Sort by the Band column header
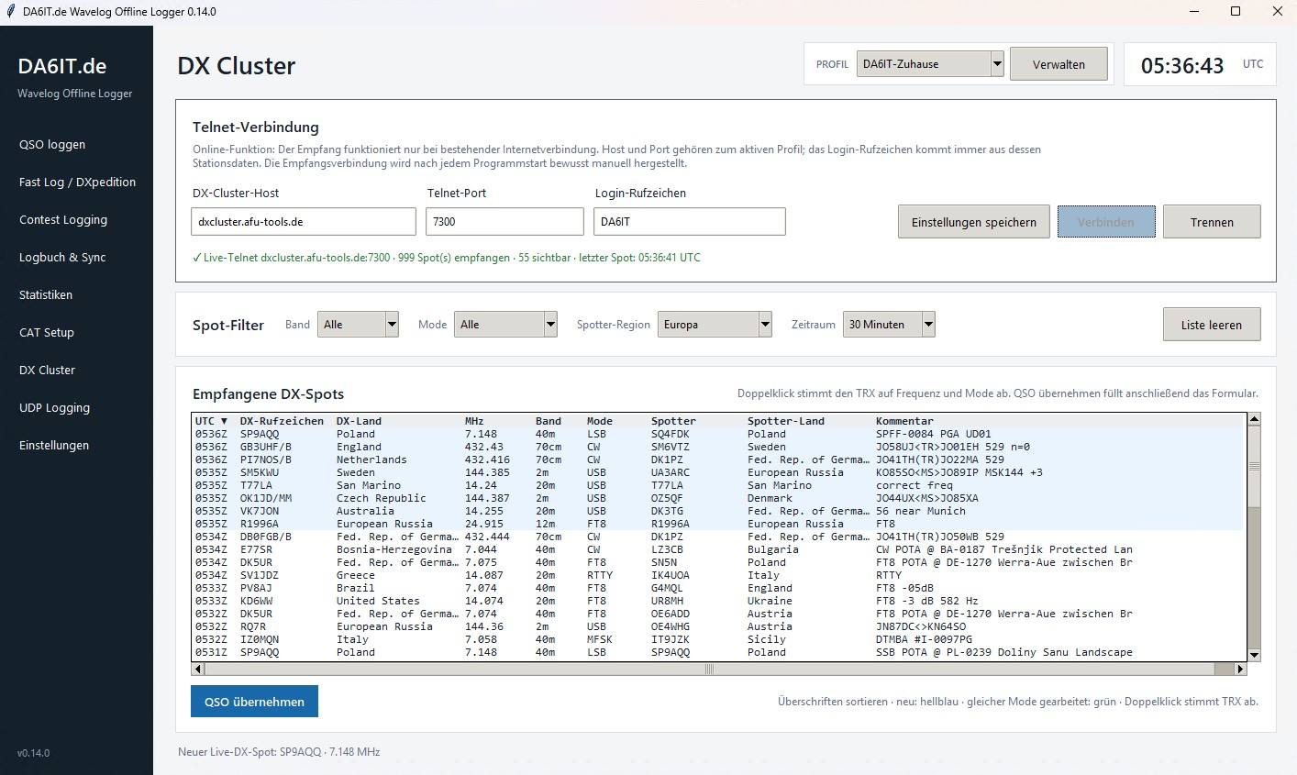 549,421
